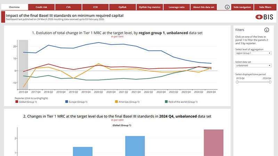The image size is (278, 156).
Task: Click the hide navigation button
Action: (x=242, y=7)
